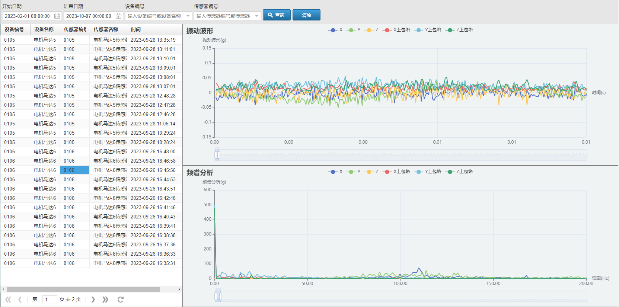Go to the previous results page
Image resolution: width=619 pixels, height=307 pixels.
click(20, 300)
